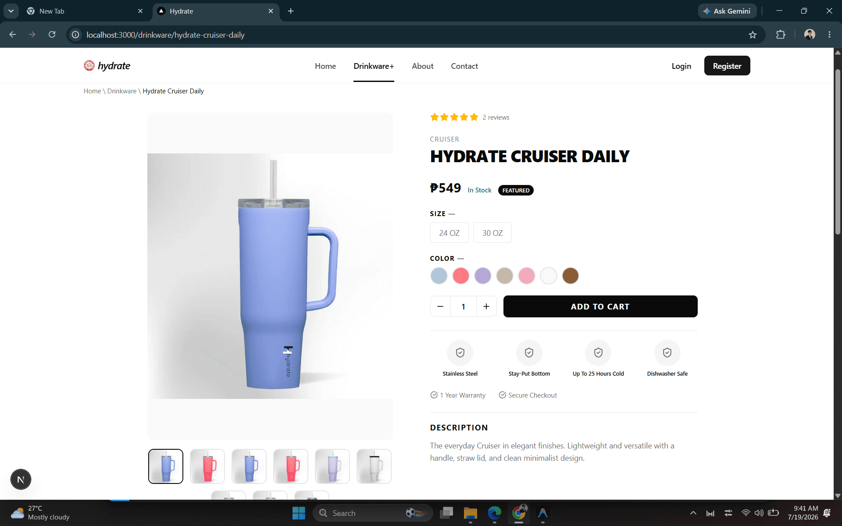
Task: Increase quantity with the plus button
Action: tap(486, 306)
